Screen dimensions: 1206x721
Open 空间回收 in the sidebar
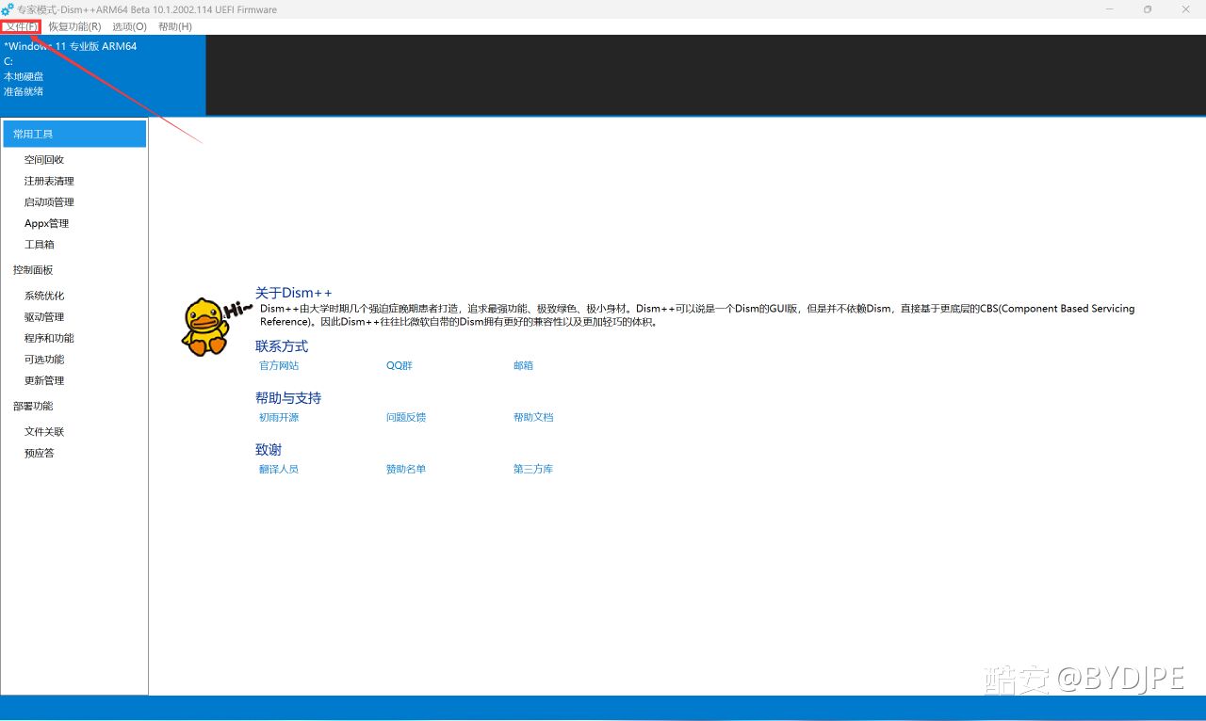tap(44, 160)
